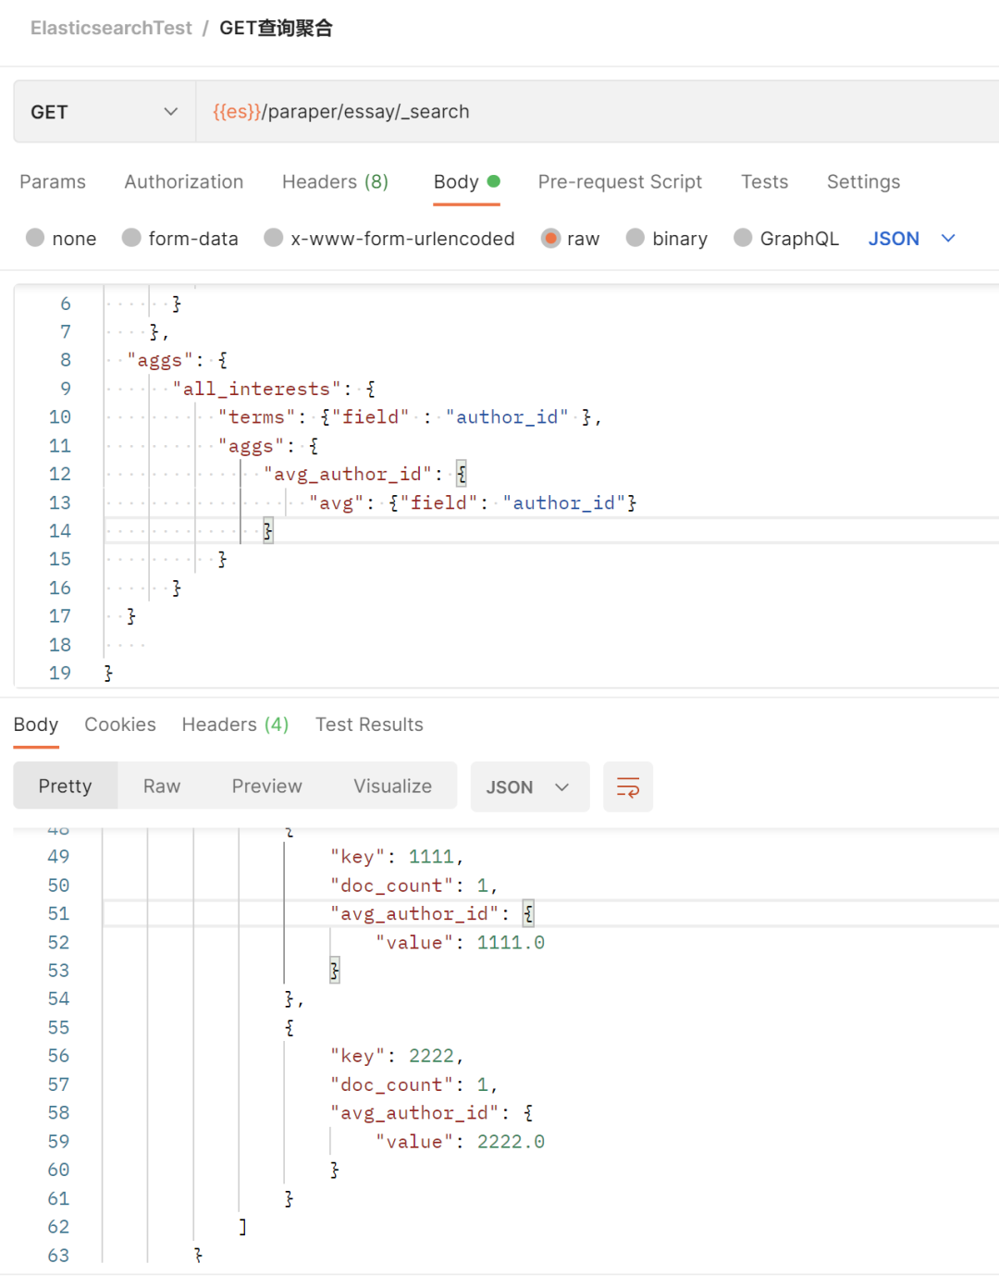999x1276 pixels.
Task: Click the request URL input field
Action: pyautogui.click(x=598, y=112)
